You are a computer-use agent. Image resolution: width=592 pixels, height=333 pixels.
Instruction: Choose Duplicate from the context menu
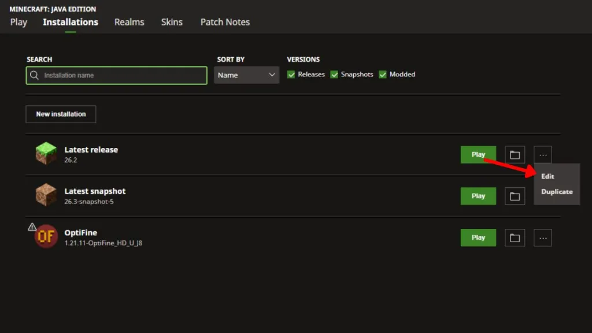[557, 192]
